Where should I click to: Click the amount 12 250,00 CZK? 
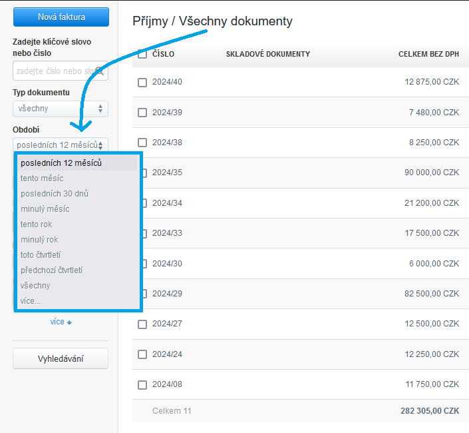tap(432, 354)
